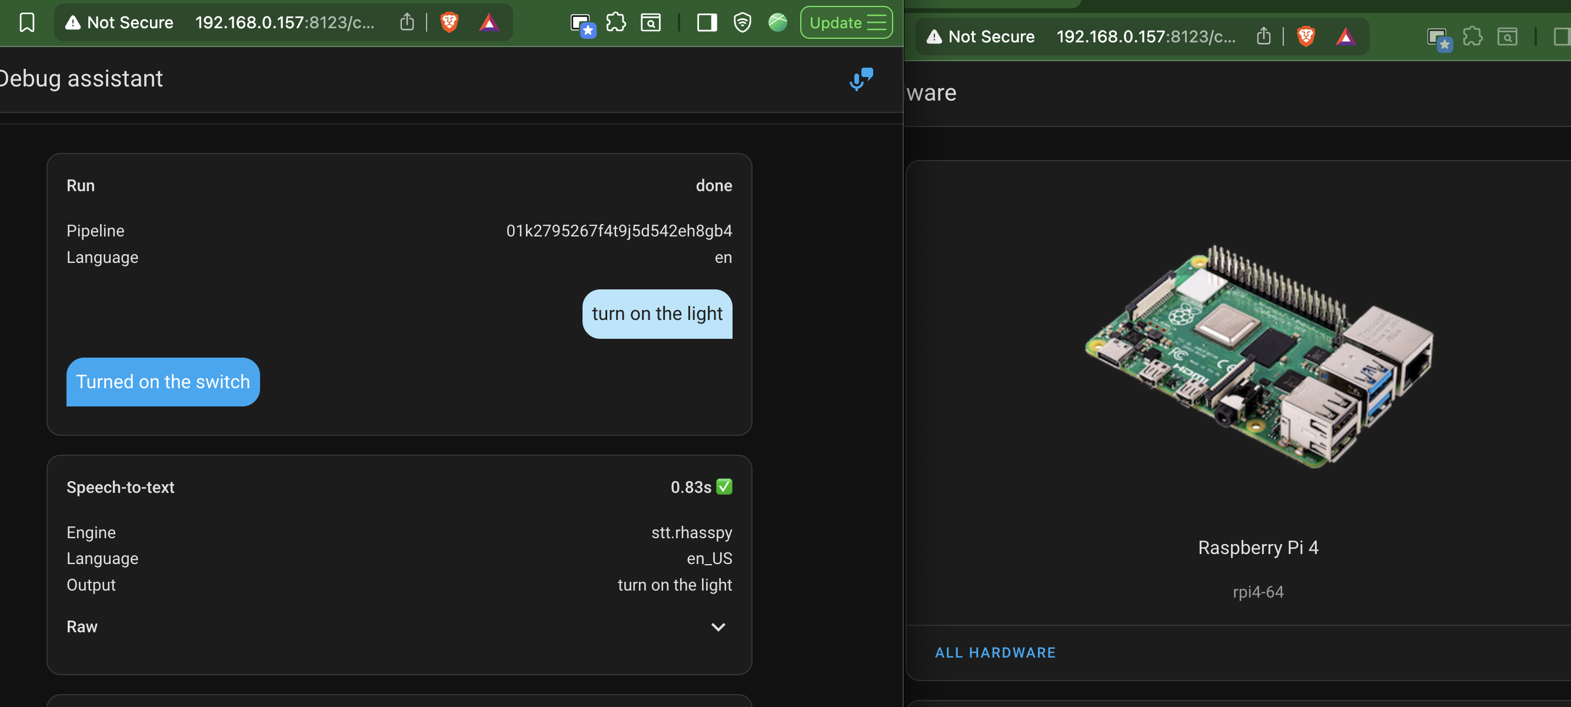Click Not Secure warning in right browser window
Viewport: 1571px width, 707px height.
point(981,36)
